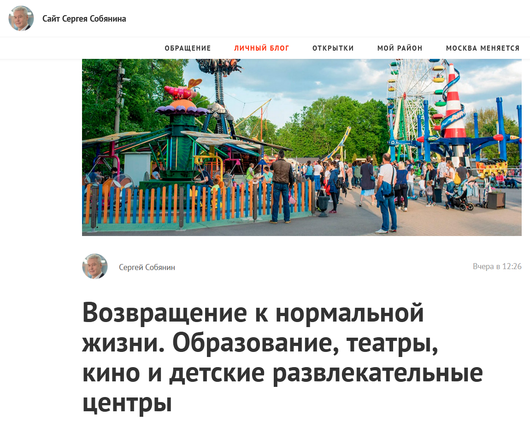
Task: Select the ЛИЧНЫЙ БЛОГ tab
Action: pos(262,48)
